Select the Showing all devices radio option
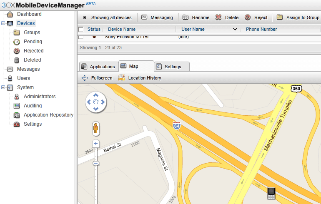 tap(85, 17)
